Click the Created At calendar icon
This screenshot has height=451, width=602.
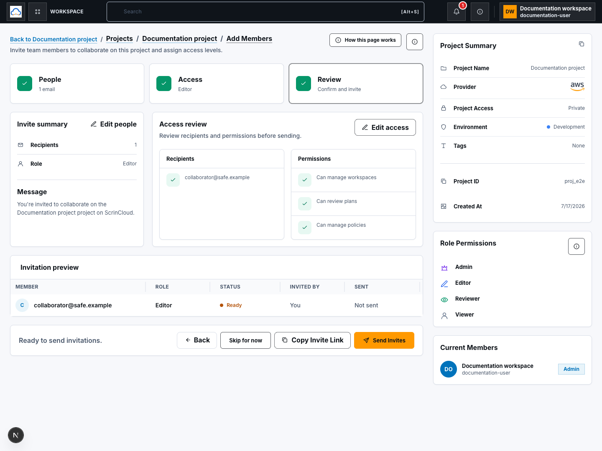pos(444,206)
